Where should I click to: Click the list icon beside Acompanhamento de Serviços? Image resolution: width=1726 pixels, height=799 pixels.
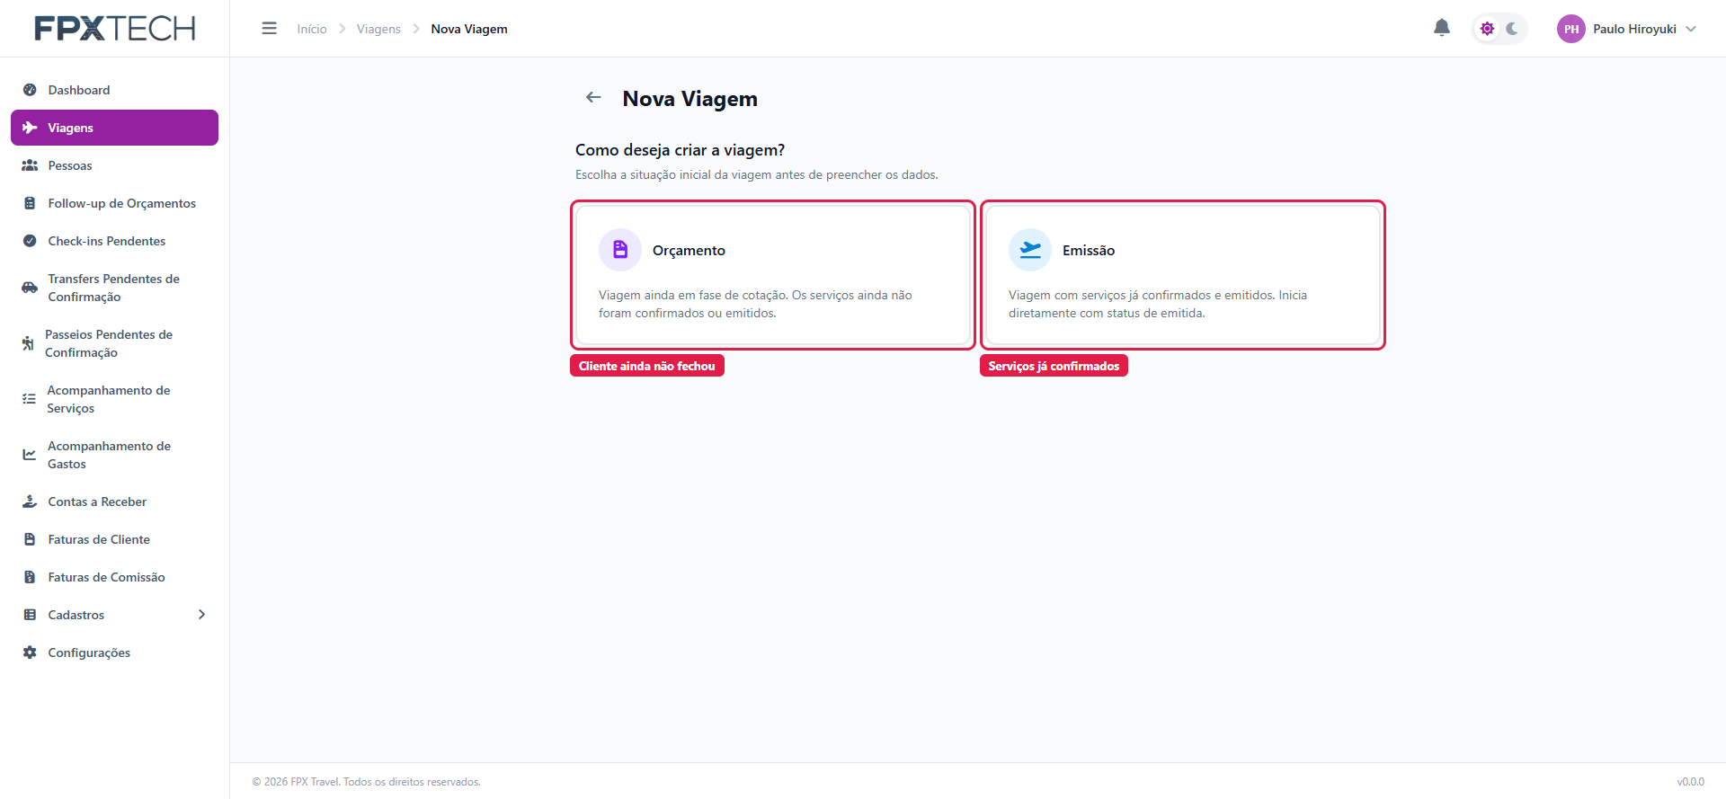[29, 399]
